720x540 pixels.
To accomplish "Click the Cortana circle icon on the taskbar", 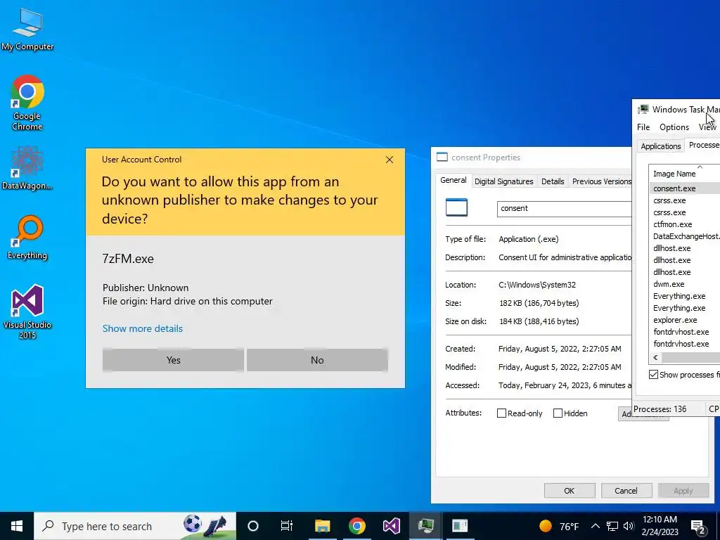I will click(253, 526).
